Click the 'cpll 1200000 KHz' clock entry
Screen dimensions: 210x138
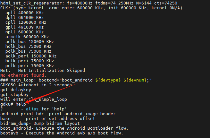(26, 22)
